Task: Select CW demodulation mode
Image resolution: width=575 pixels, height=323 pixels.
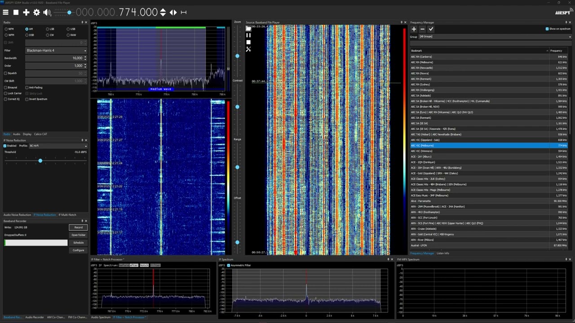Action: (x=50, y=35)
